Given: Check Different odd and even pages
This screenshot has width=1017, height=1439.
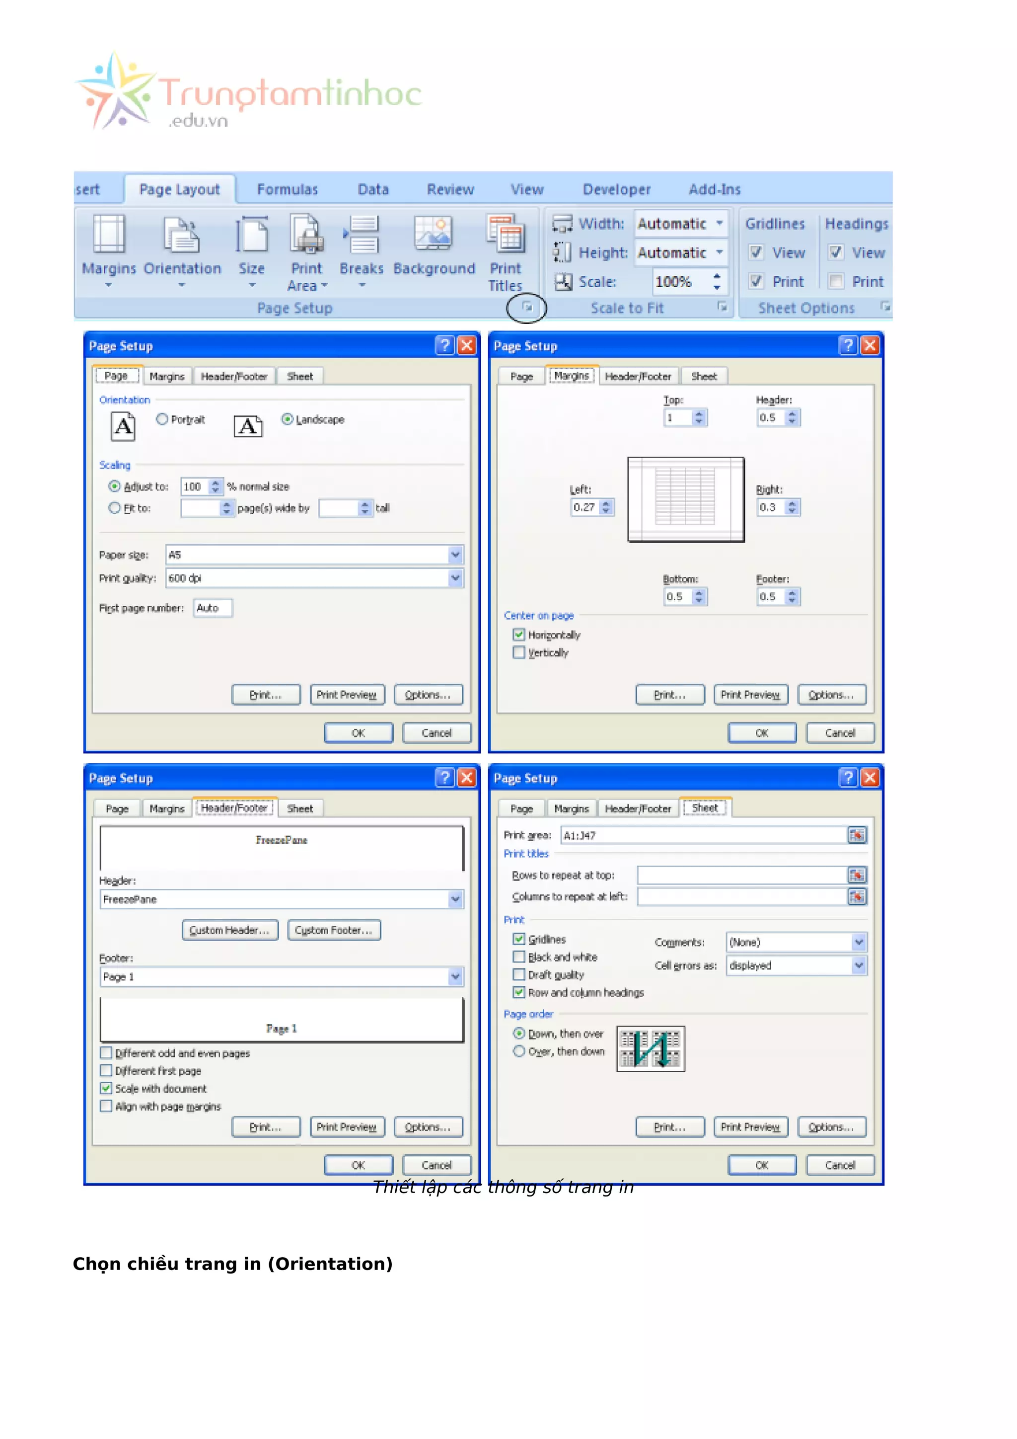Looking at the screenshot, I should click(106, 1053).
